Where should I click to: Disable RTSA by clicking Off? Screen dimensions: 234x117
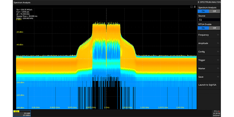coord(214,28)
